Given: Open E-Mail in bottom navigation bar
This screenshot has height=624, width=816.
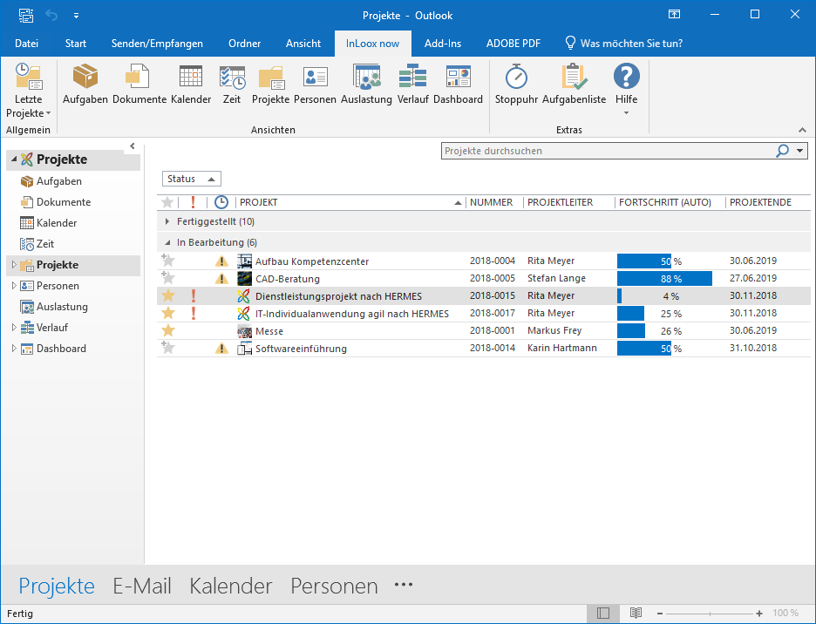Looking at the screenshot, I should tap(142, 586).
